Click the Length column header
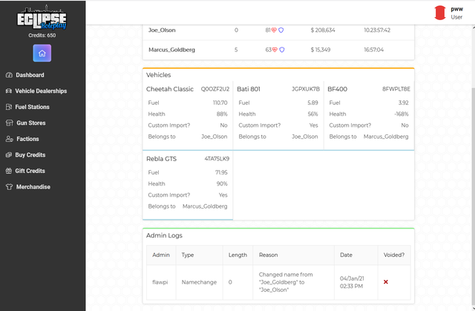 (x=237, y=255)
